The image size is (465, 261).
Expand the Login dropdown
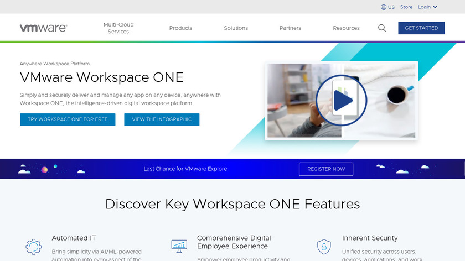click(427, 7)
